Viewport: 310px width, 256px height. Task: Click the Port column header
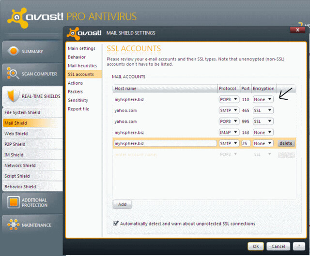[x=246, y=89]
